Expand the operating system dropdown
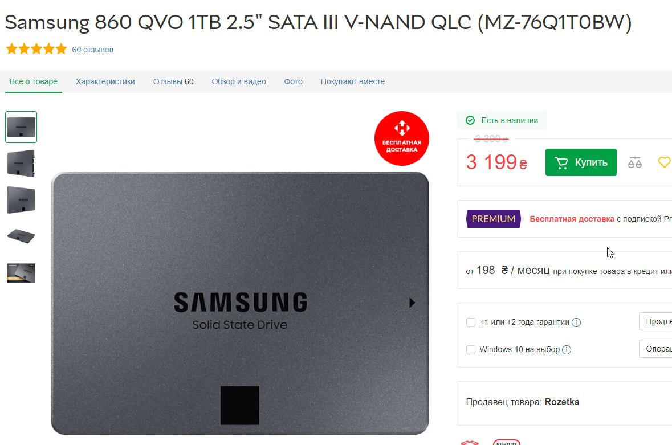The width and height of the screenshot is (672, 445). 655,349
